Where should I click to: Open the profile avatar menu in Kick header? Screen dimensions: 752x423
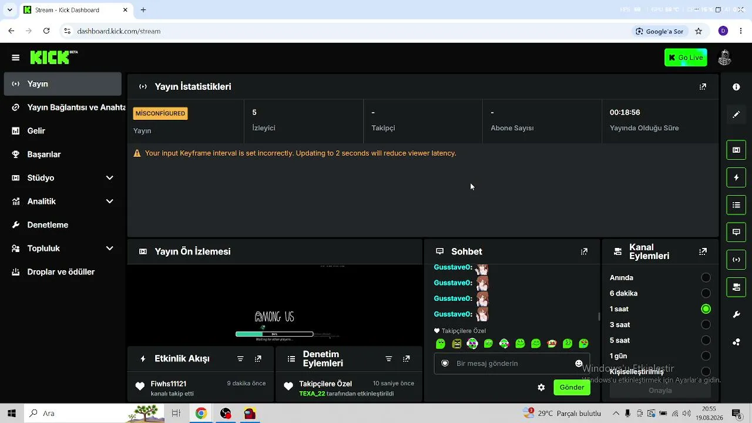[724, 58]
